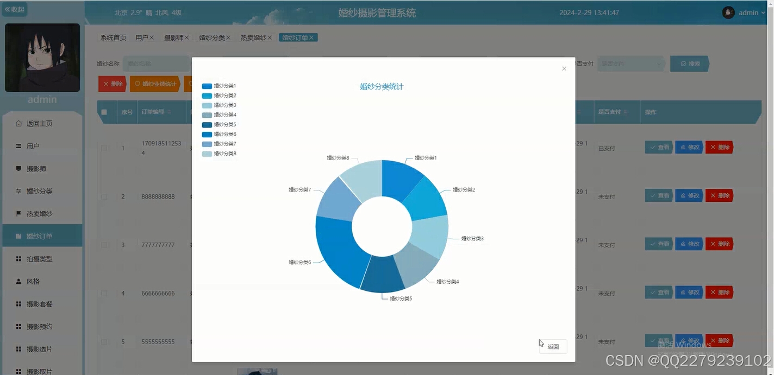Click the 婚纱分类1 legend color swatch

coord(207,85)
